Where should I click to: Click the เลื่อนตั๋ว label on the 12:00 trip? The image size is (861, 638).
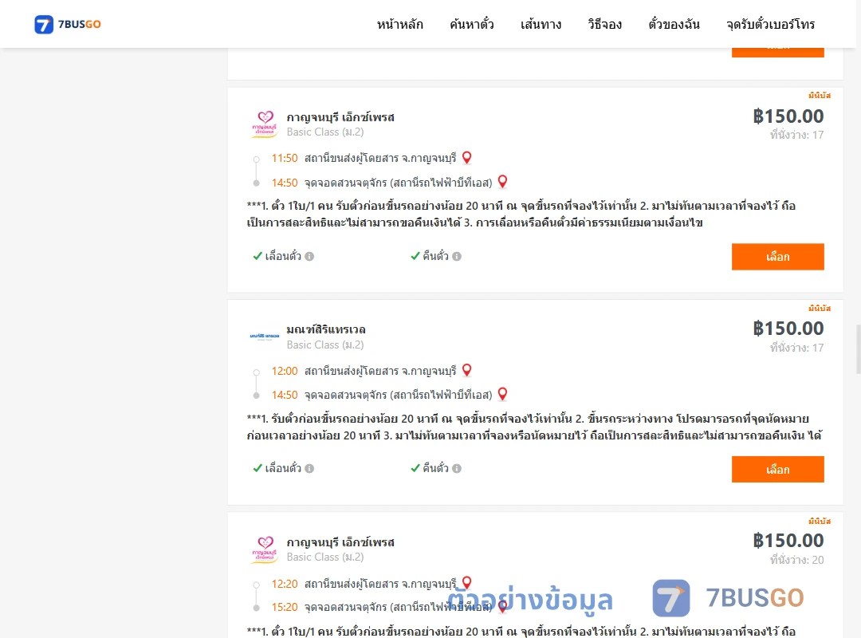[x=283, y=468]
